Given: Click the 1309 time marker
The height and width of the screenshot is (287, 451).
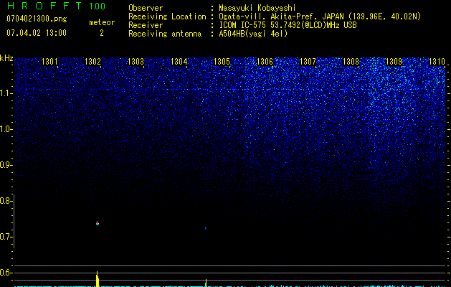Looking at the screenshot, I should pyautogui.click(x=394, y=62).
